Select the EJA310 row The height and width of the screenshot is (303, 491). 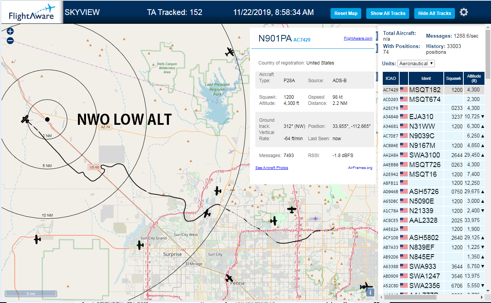[433, 117]
